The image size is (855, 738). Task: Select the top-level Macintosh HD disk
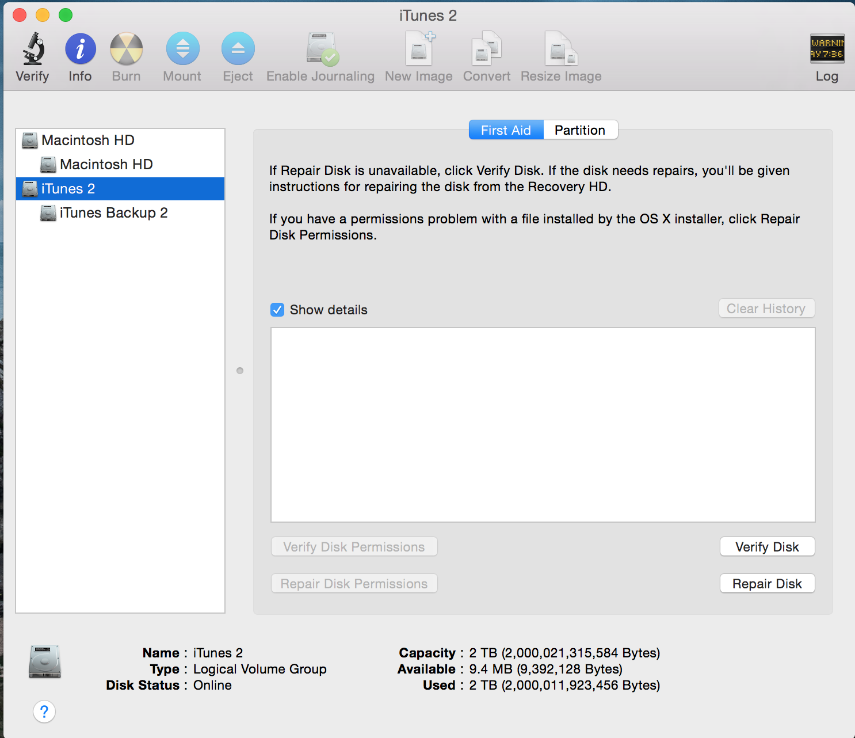click(120, 140)
